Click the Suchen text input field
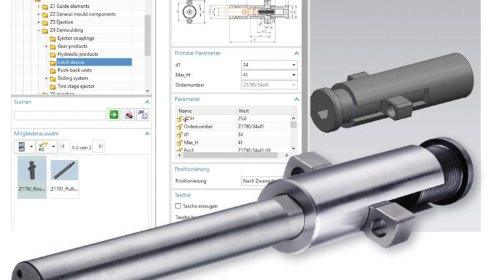Image resolution: width=489 pixels, height=280 pixels. coord(59,115)
